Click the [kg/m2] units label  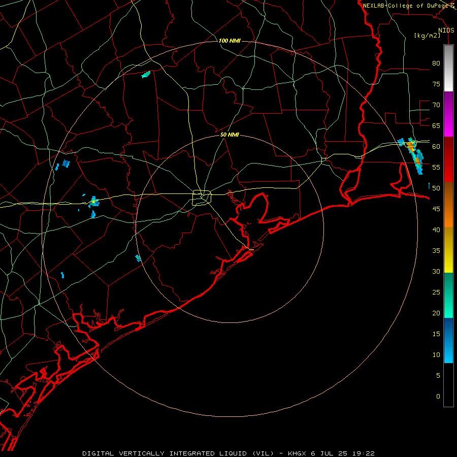pos(427,36)
